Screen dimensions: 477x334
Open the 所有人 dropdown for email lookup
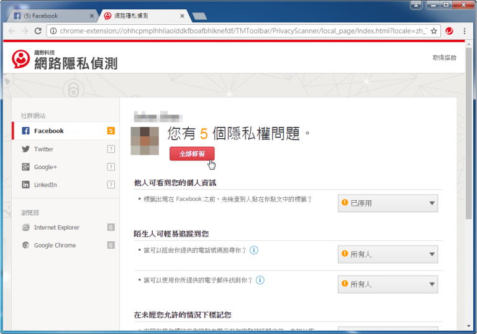click(388, 284)
